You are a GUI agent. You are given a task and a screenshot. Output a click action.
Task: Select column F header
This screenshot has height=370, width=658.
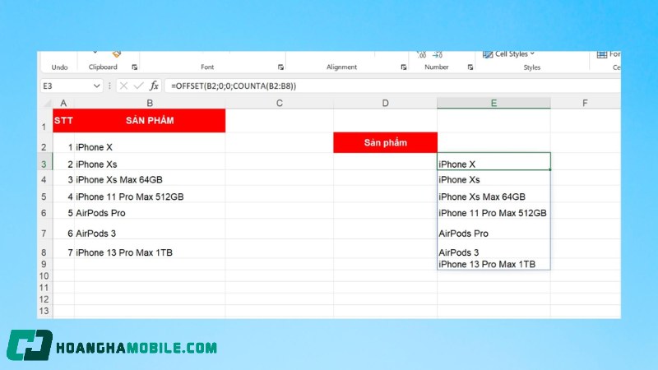585,104
